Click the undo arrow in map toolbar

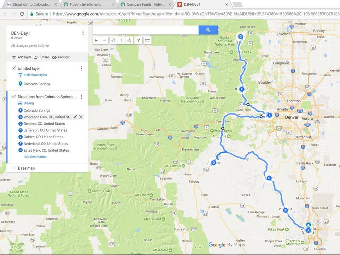(x=96, y=40)
